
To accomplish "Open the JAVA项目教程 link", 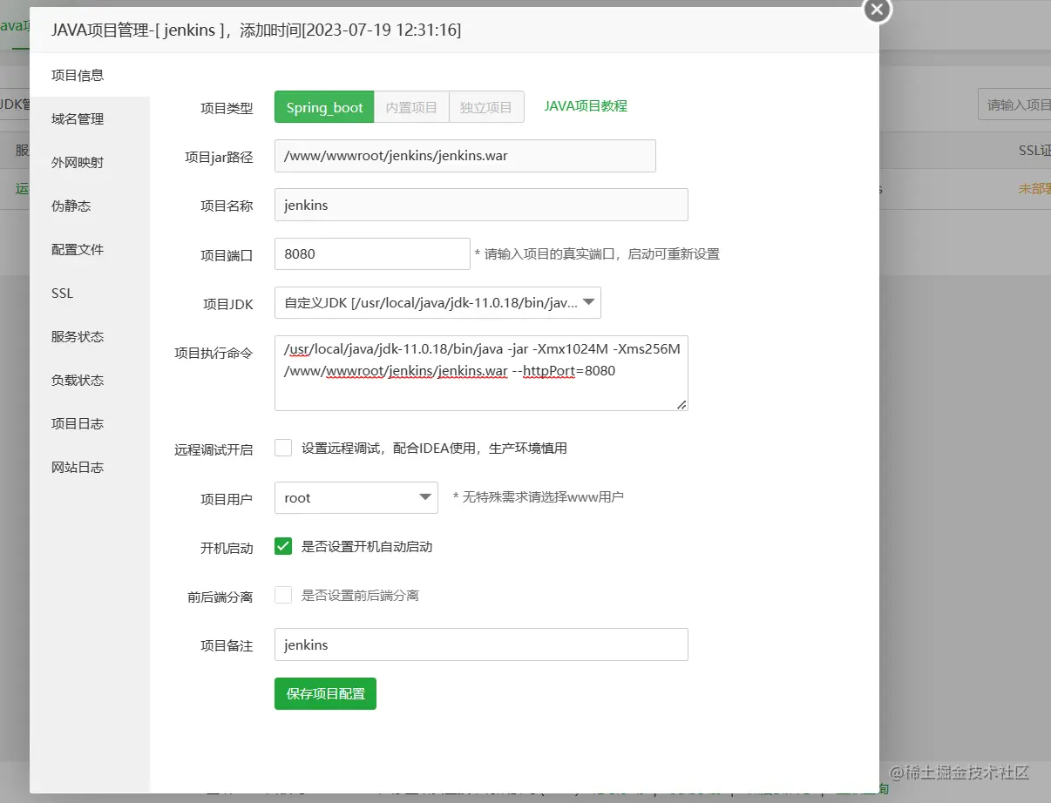I will coord(586,105).
